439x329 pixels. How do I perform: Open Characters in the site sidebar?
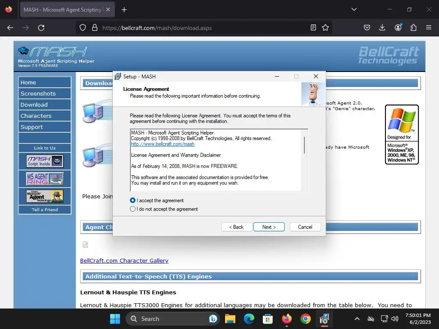[45, 116]
